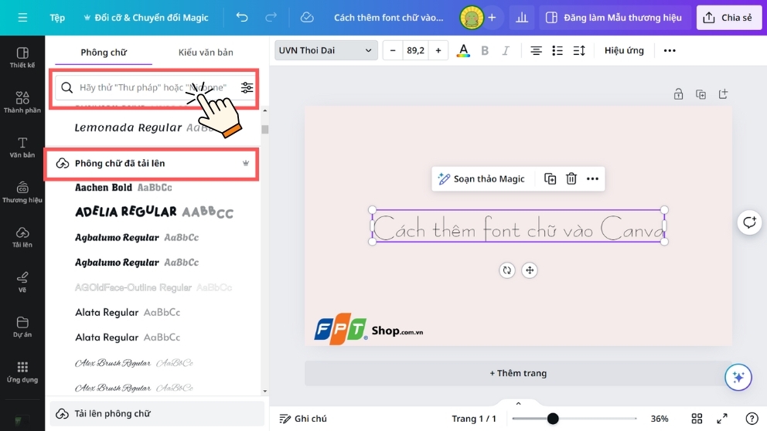Screen dimensions: 767x431
Task: Open the help question mark
Action: point(752,419)
